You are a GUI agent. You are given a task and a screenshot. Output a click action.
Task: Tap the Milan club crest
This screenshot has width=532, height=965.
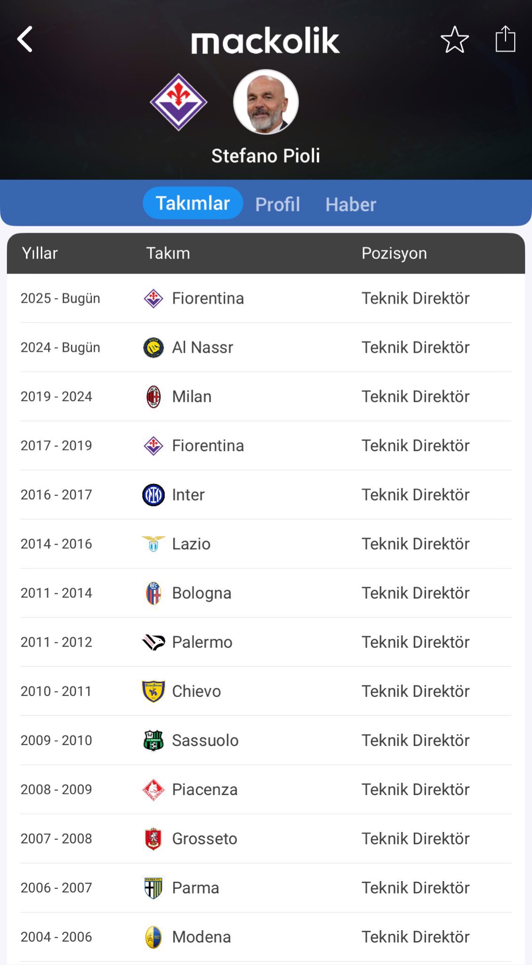click(154, 397)
